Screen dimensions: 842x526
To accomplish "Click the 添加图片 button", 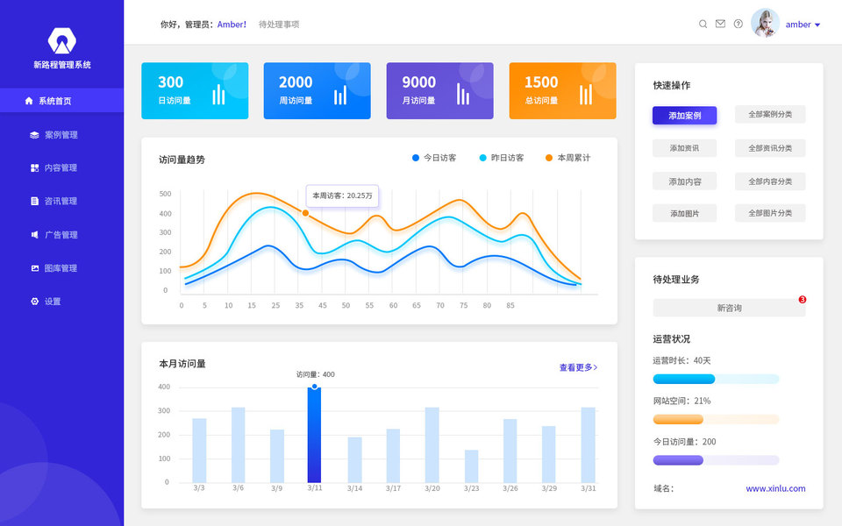I will pos(685,213).
